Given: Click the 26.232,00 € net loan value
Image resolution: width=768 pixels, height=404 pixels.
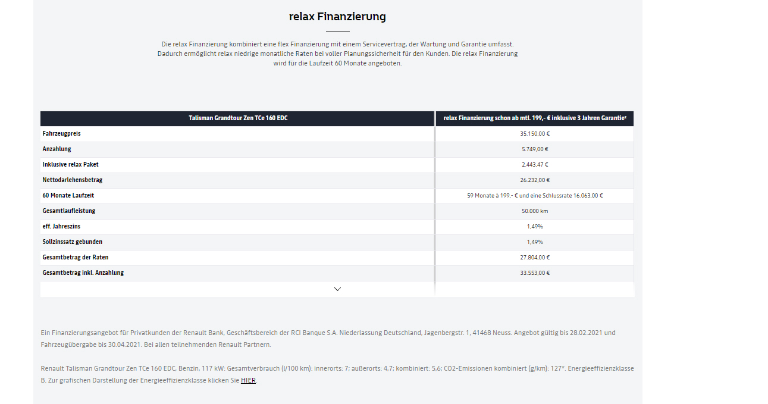Looking at the screenshot, I should [535, 180].
